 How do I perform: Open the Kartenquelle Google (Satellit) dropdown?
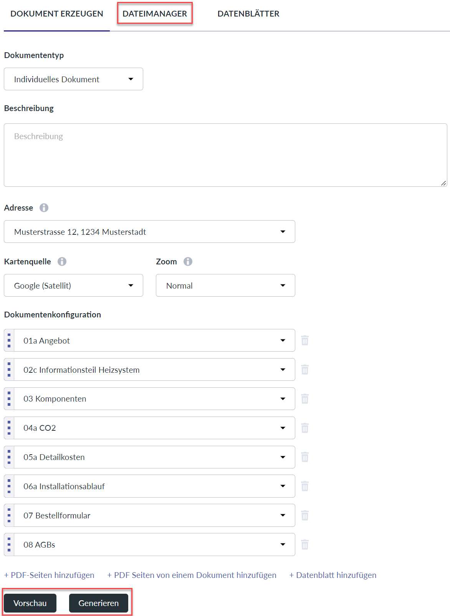[73, 286]
